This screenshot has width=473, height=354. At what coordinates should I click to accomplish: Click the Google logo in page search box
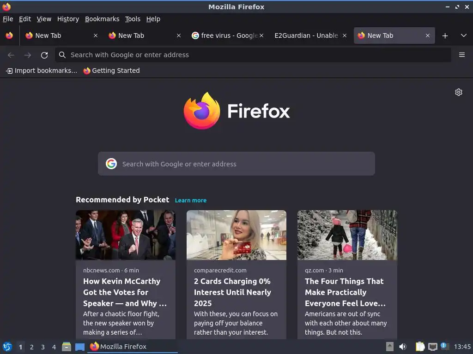click(x=111, y=164)
